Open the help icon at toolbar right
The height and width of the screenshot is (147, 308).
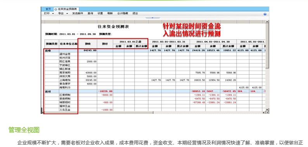265,14
